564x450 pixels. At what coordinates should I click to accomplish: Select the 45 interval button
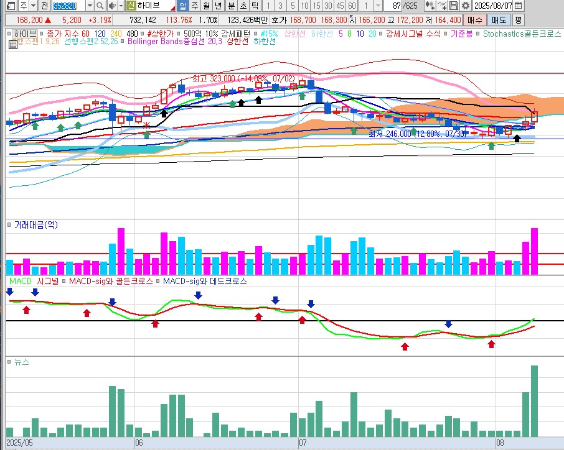pos(340,6)
